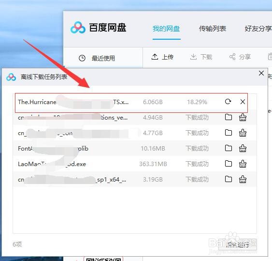Screen dimensions: 272x261
Task: Clear the 4.94GB completed task record
Action: point(243,117)
